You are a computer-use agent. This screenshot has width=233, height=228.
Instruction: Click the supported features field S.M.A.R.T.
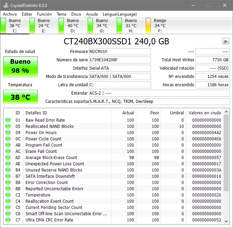159,102
